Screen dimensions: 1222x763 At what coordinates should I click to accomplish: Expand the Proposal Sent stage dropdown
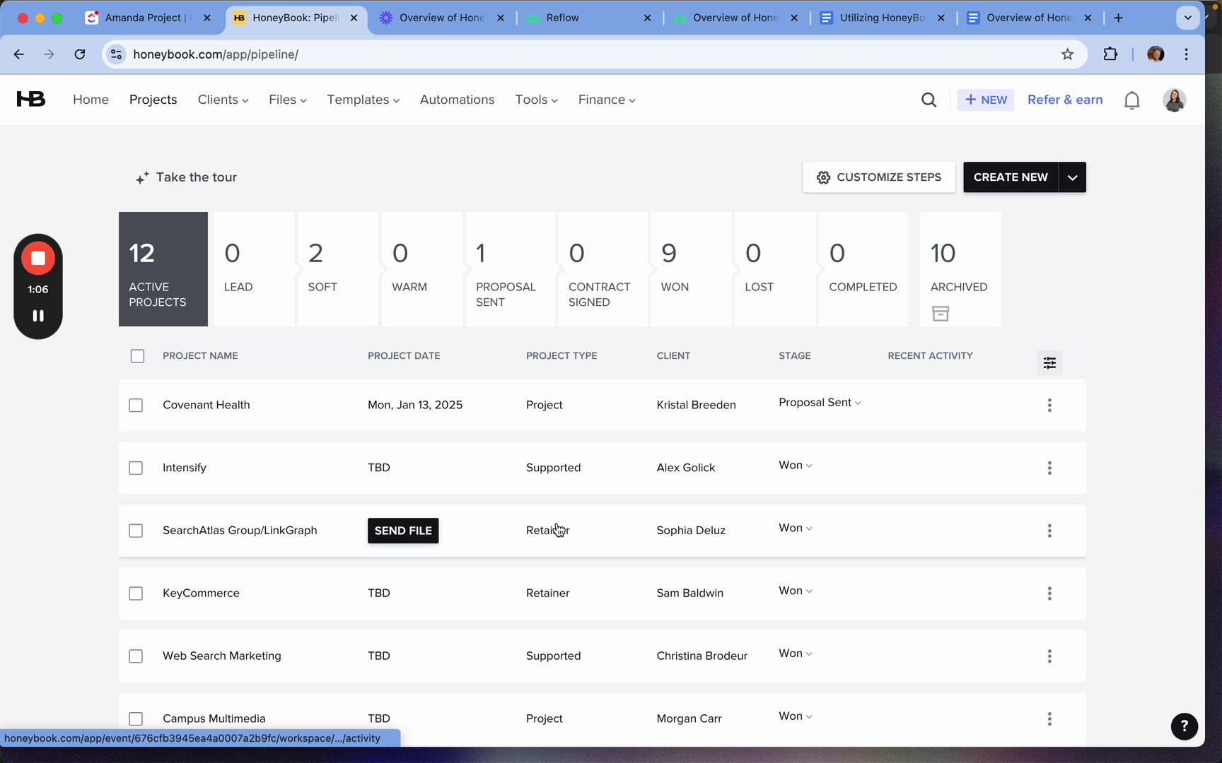click(820, 403)
